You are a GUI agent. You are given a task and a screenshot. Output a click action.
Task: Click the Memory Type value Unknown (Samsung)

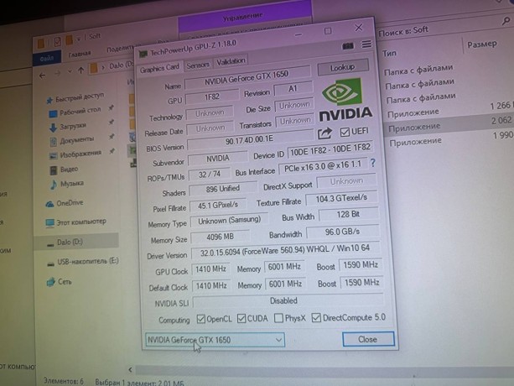[229, 220]
